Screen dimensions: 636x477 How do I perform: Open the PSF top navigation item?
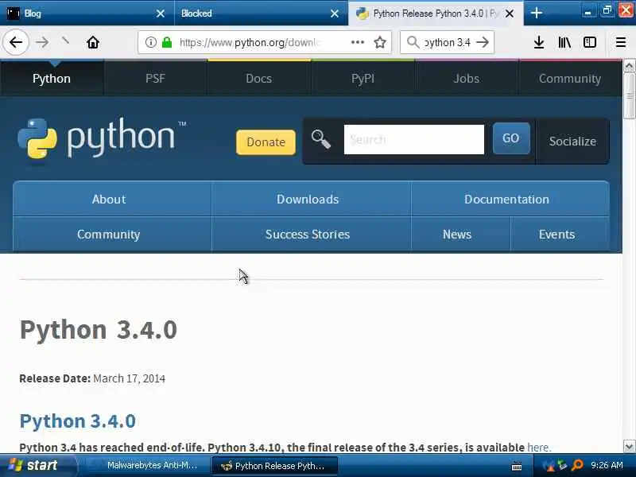coord(155,78)
